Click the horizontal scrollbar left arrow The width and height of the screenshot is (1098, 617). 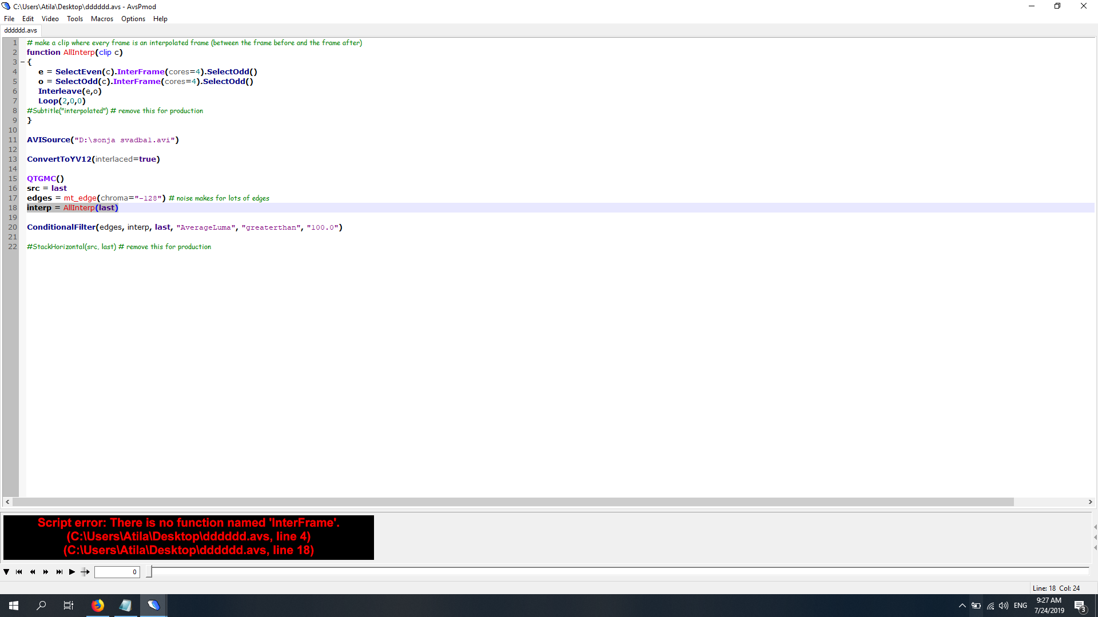7,502
